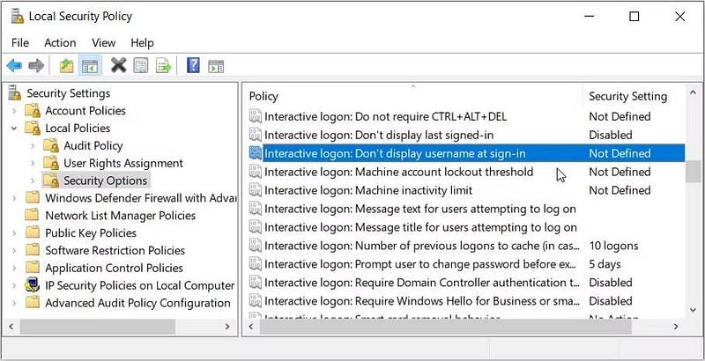Click the Network List Manager Policies folder icon
The width and height of the screenshot is (705, 361).
tap(33, 215)
